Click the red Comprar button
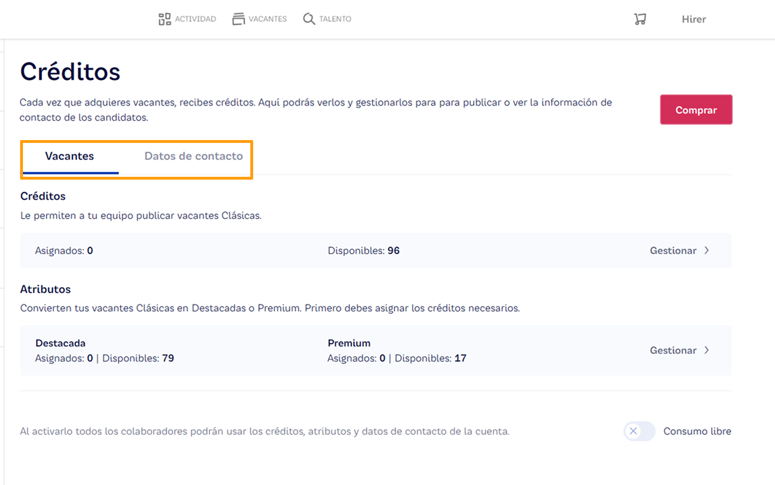 [x=696, y=110]
